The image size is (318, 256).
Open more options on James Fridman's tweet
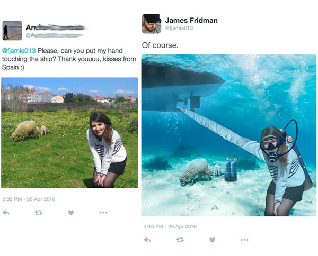pyautogui.click(x=244, y=240)
